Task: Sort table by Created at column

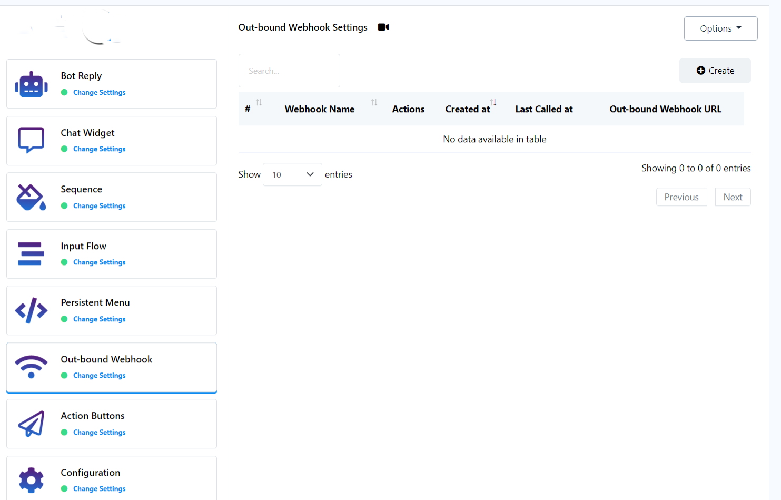Action: click(468, 109)
